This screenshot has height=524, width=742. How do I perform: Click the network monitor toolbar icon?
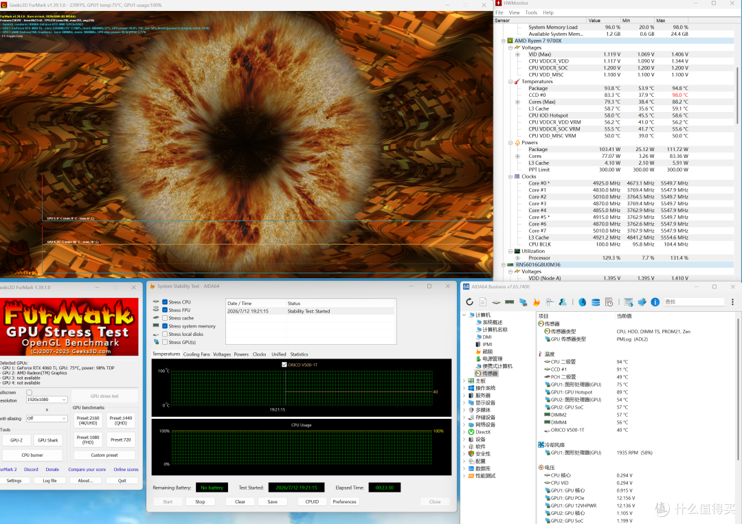coord(523,301)
